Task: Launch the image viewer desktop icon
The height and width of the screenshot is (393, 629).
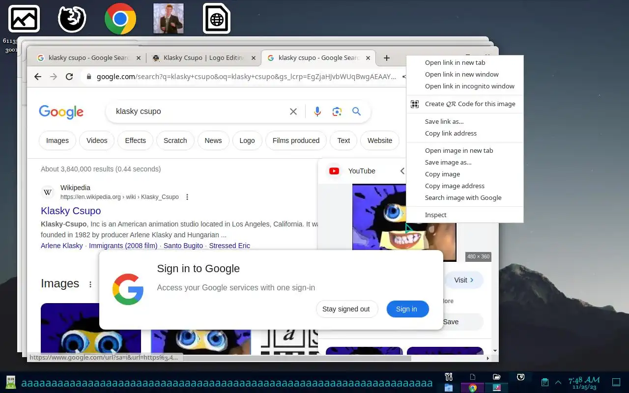Action: click(x=24, y=19)
